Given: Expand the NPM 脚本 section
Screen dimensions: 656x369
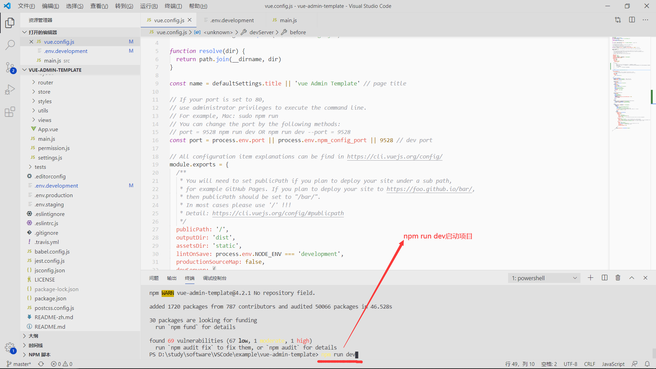Looking at the screenshot, I should pos(38,354).
